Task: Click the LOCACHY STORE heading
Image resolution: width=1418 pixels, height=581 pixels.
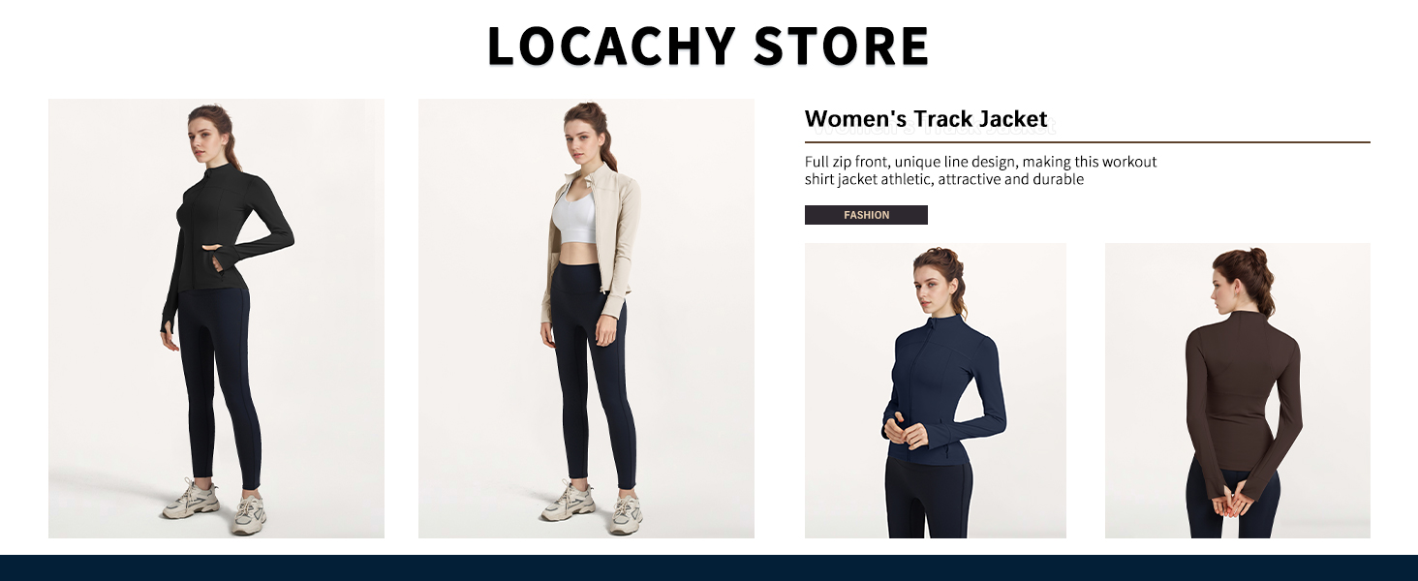Action: tap(708, 46)
